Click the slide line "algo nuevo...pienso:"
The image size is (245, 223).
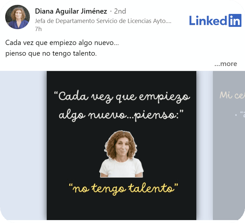pos(121,115)
